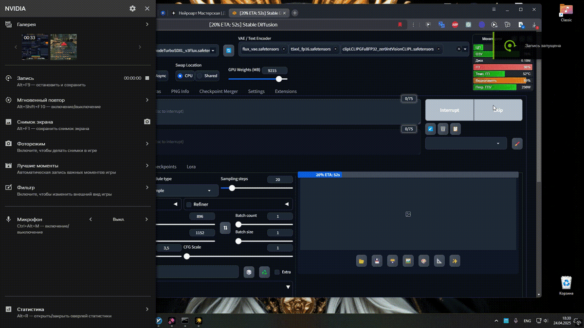Screen dimensions: 584x328
Task: Switch microphone mode with right arrow
Action: tap(147, 219)
